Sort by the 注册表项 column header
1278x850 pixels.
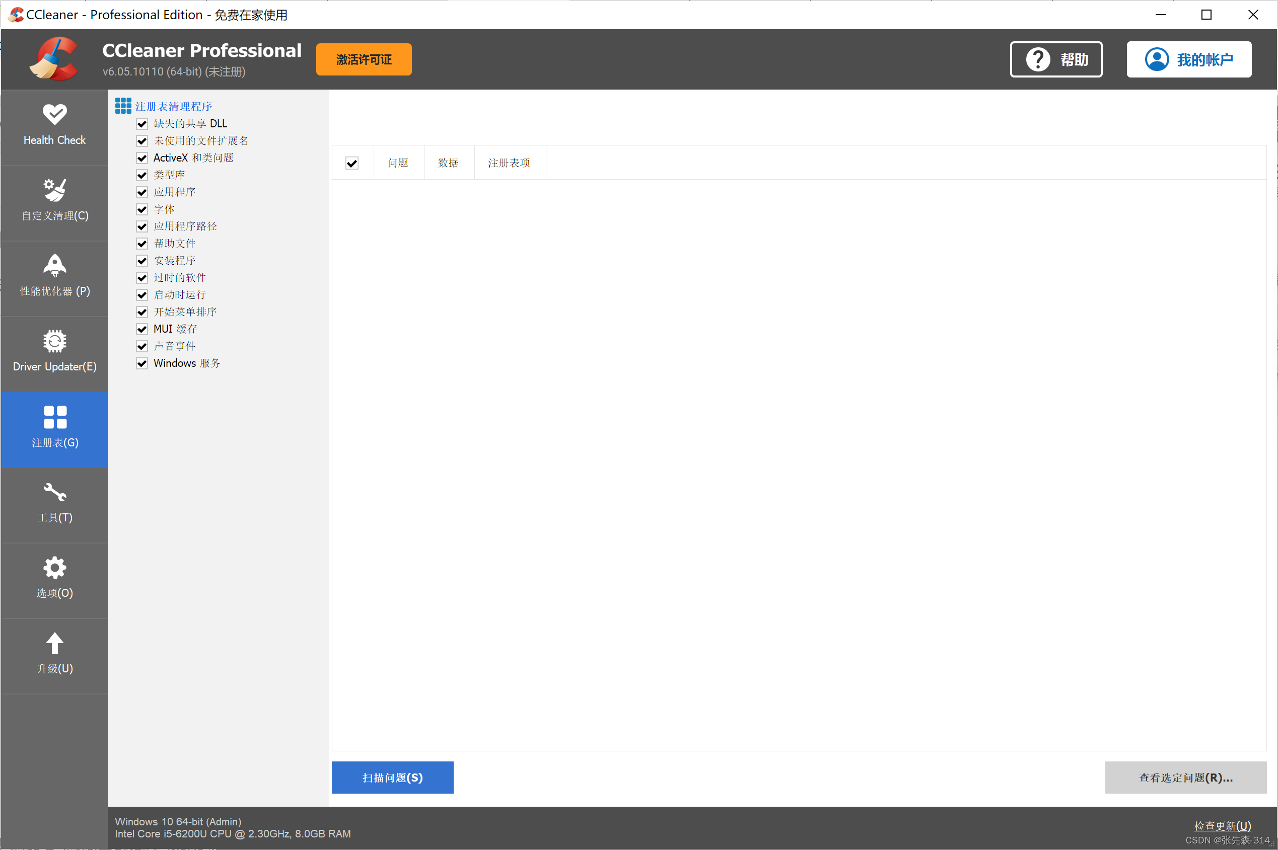coord(509,163)
